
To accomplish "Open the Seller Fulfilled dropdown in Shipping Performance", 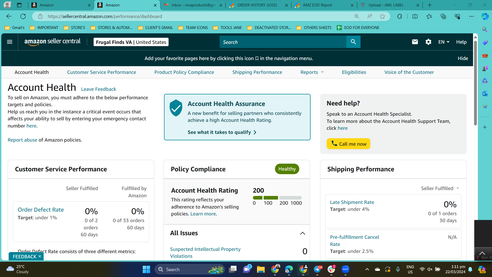I will [x=440, y=188].
